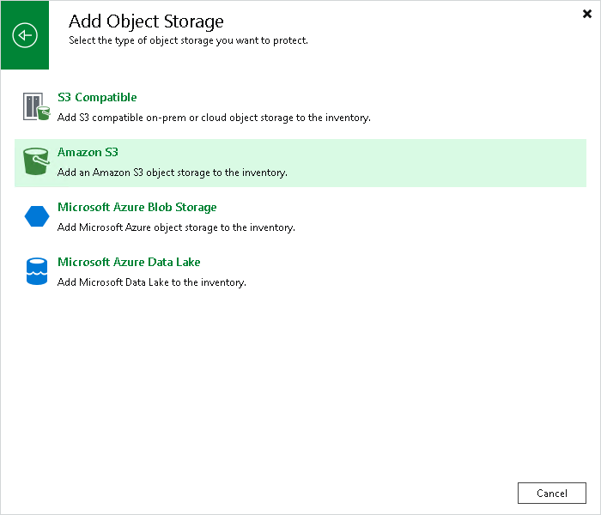Click the Amazon S3 green bucket icon
Image resolution: width=601 pixels, height=515 pixels.
pos(36,161)
